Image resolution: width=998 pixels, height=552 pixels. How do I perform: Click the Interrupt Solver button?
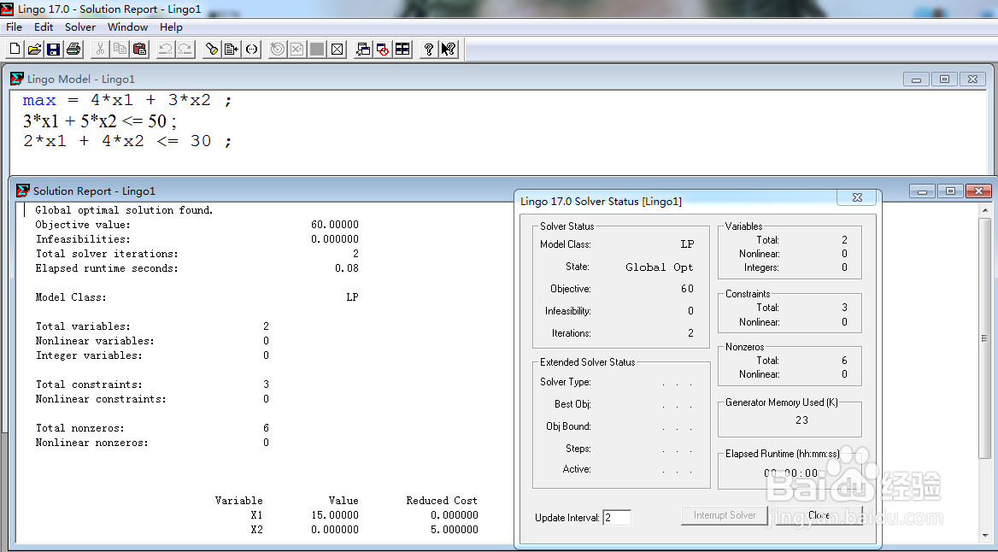pyautogui.click(x=725, y=515)
